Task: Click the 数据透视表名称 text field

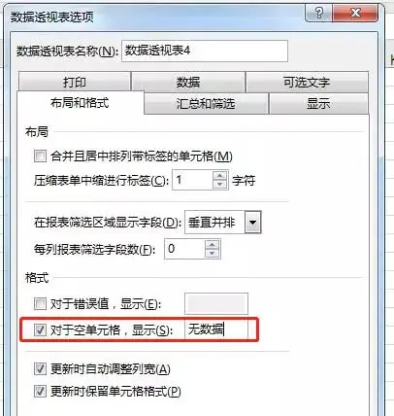Action: [x=205, y=51]
